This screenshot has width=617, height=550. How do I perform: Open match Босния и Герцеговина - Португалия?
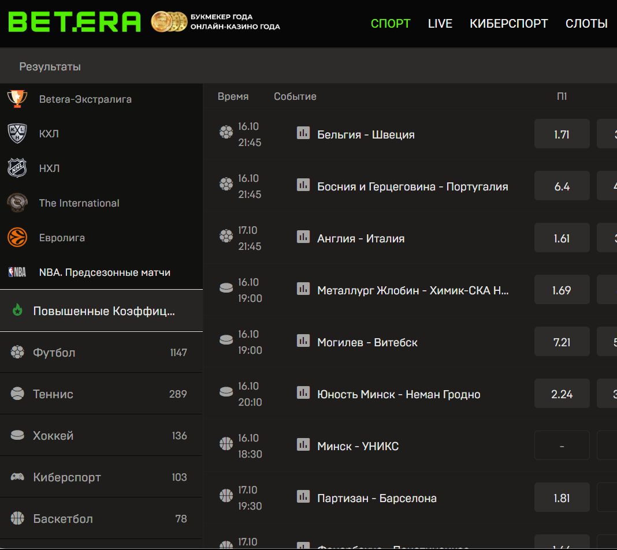click(412, 186)
